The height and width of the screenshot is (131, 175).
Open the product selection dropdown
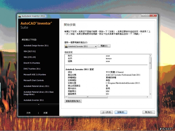click(x=81, y=46)
